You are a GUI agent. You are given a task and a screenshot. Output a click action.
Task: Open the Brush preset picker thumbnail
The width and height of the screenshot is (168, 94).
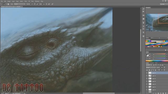tap(4, 4)
